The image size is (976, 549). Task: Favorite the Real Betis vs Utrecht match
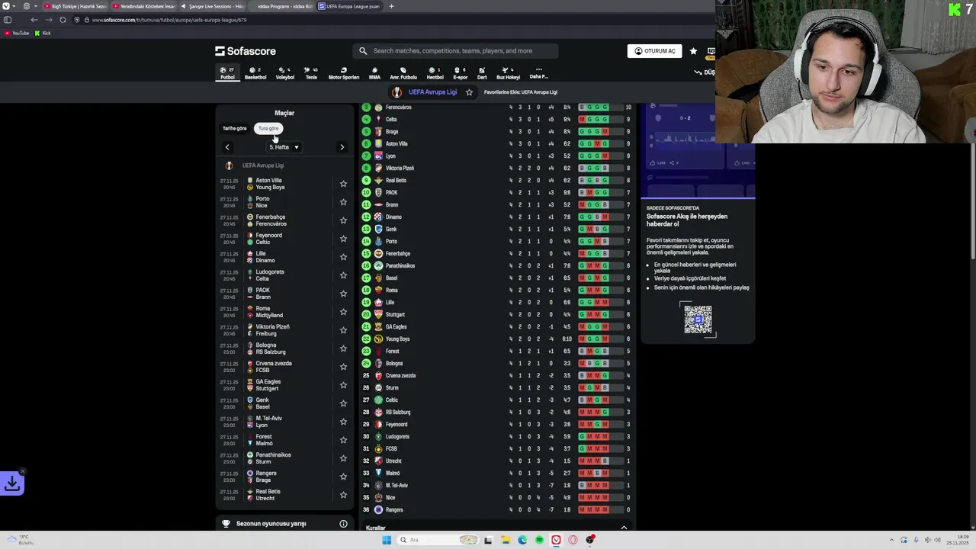click(343, 495)
